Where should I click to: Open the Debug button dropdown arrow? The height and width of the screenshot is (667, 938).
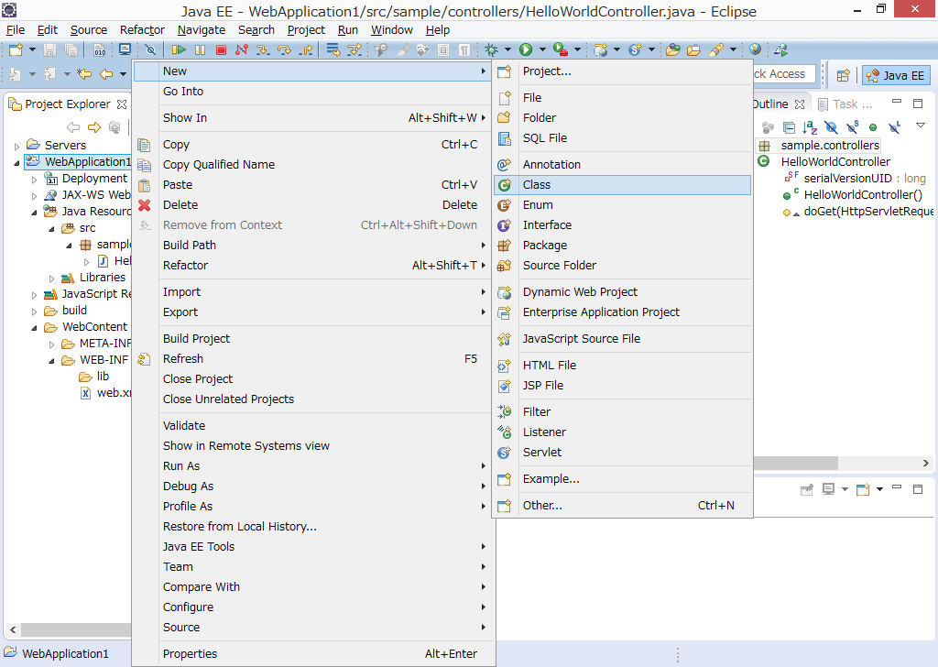pyautogui.click(x=507, y=49)
